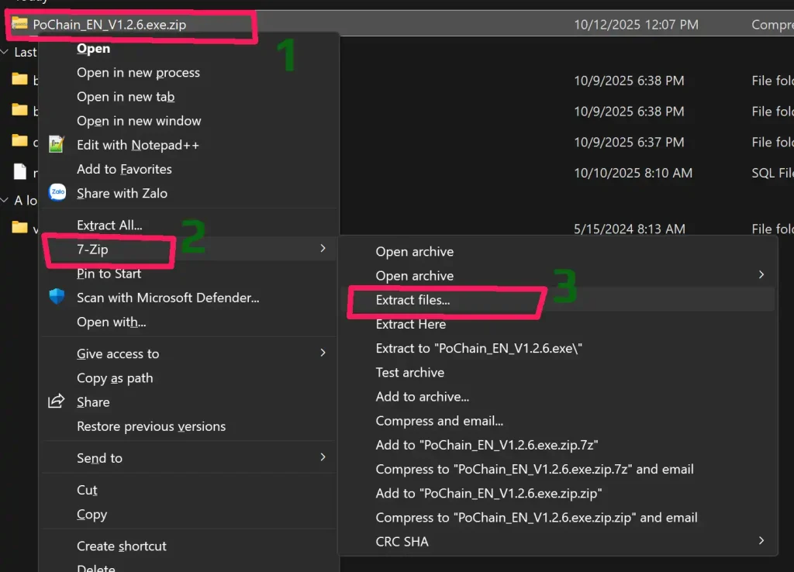The image size is (794, 572).
Task: Click the Microsoft Defender shield icon
Action: [x=57, y=298]
